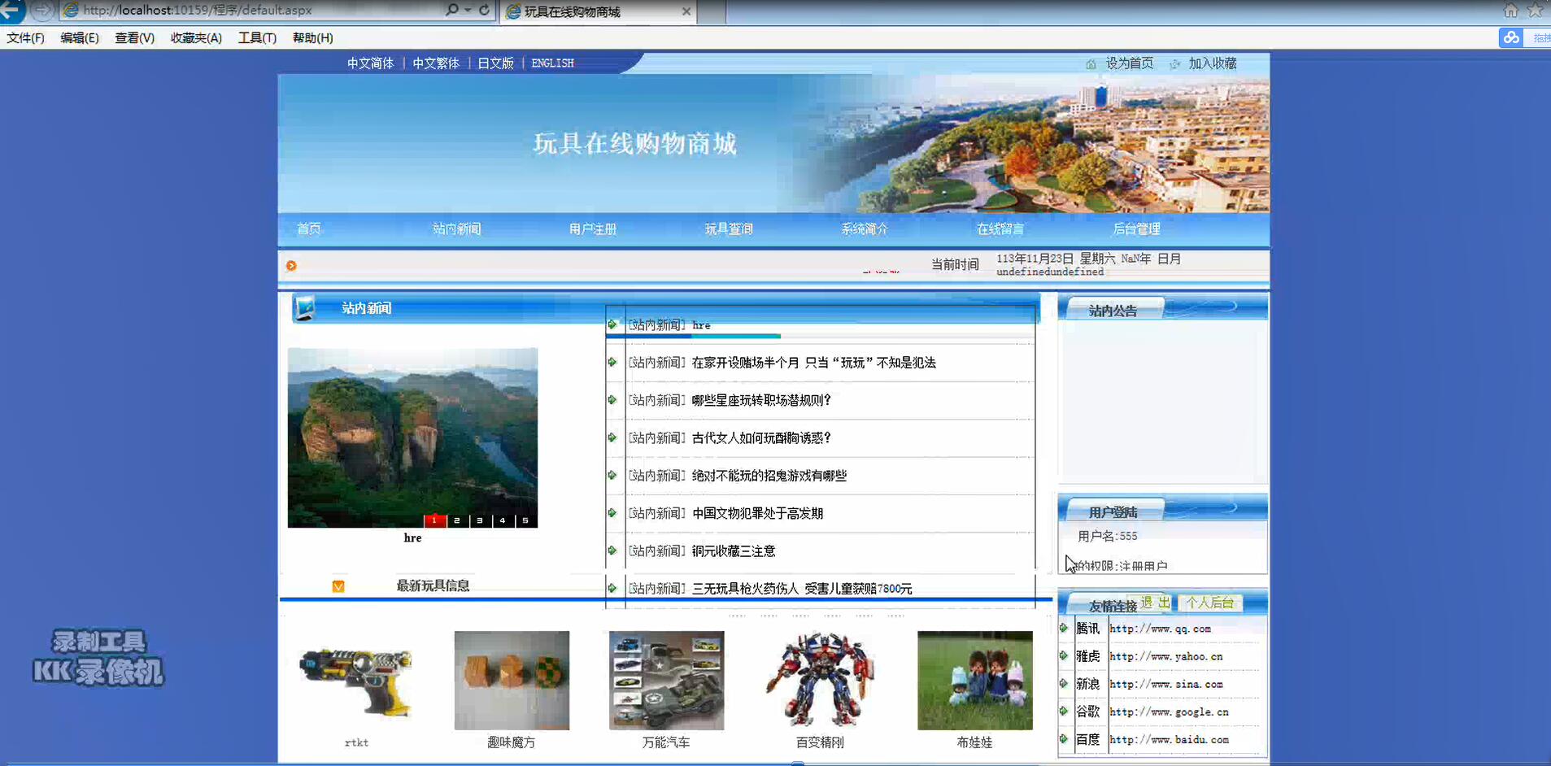1551x766 pixels.
Task: Select slideshow image number 3
Action: coord(480,520)
